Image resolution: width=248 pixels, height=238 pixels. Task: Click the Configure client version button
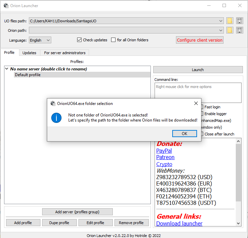pyautogui.click(x=199, y=40)
